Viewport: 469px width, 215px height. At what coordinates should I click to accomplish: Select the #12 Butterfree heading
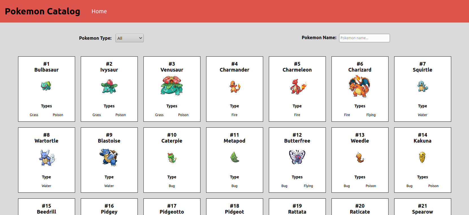pyautogui.click(x=297, y=138)
